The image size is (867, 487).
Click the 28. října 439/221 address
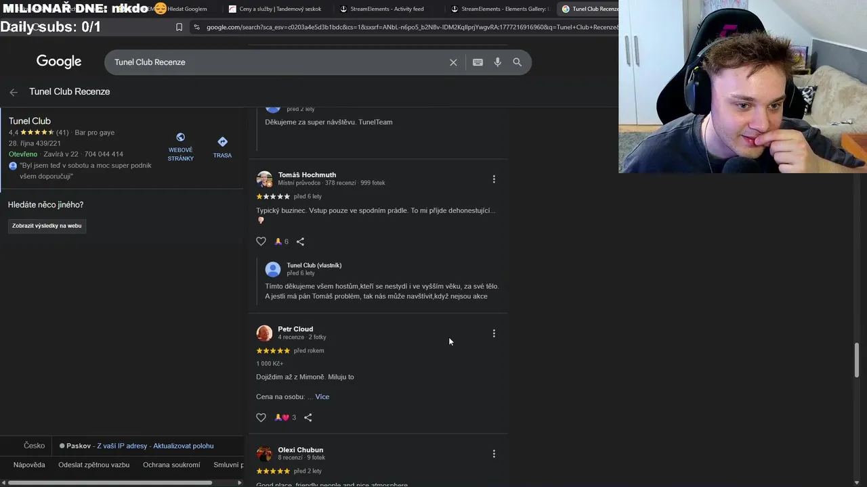pos(35,143)
